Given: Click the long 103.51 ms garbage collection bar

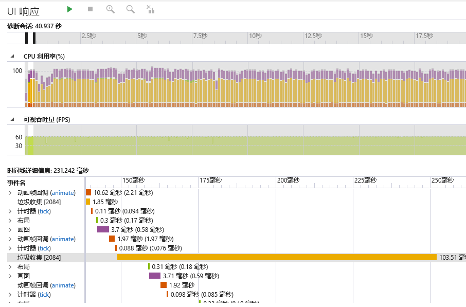Looking at the screenshot, I should (x=277, y=257).
